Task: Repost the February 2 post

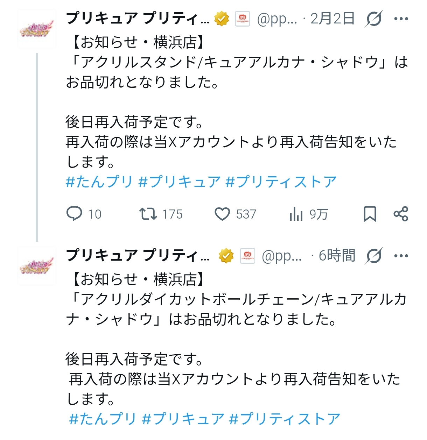Action: coord(148,214)
